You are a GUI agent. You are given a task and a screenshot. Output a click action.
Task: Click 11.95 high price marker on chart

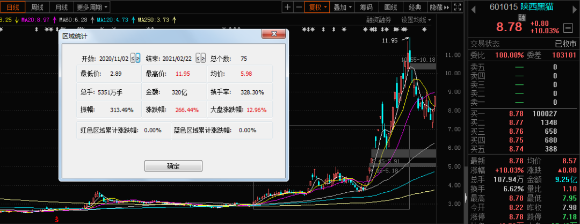coord(389,40)
